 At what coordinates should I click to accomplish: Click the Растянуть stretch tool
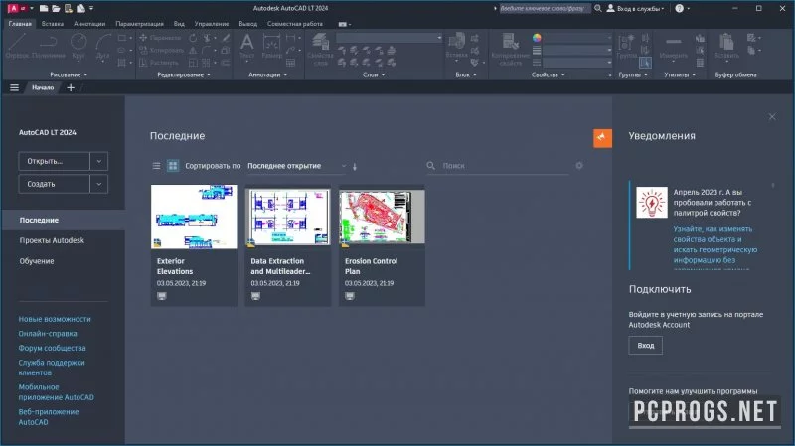(x=159, y=63)
